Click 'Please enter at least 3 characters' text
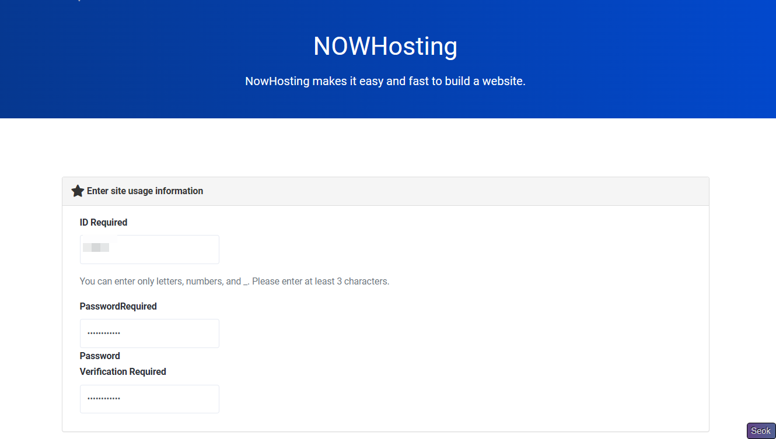Viewport: 776px width, 439px height. coord(320,281)
